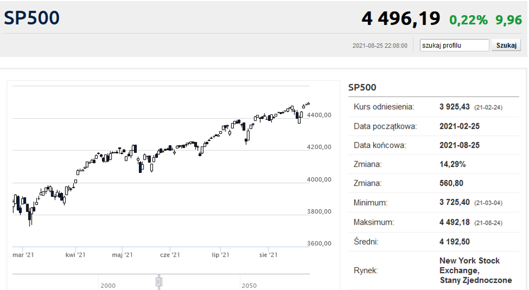Click the 'sie '21' date axis label

coord(268,255)
